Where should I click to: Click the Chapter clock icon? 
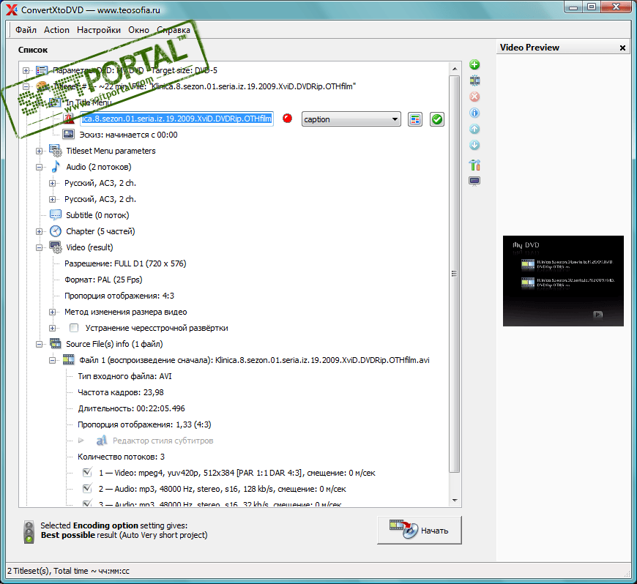[x=55, y=231]
